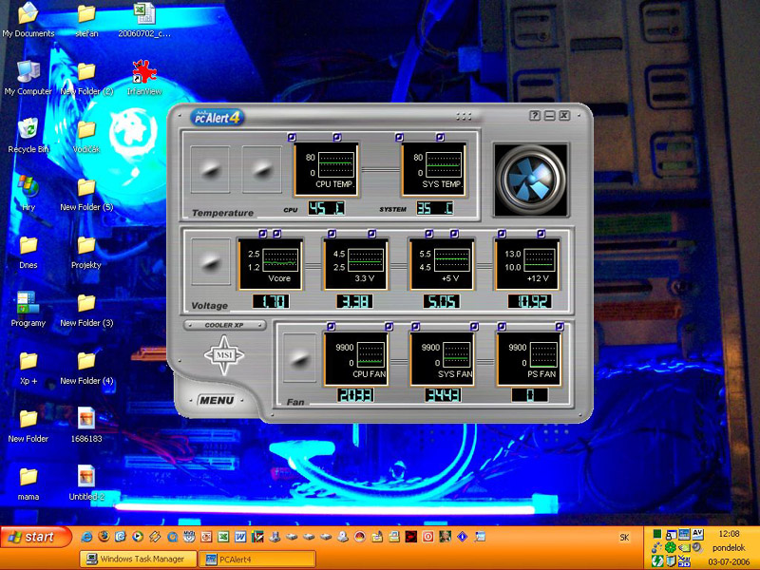Launch Excel from quick launch bar
The width and height of the screenshot is (760, 570).
point(223,537)
